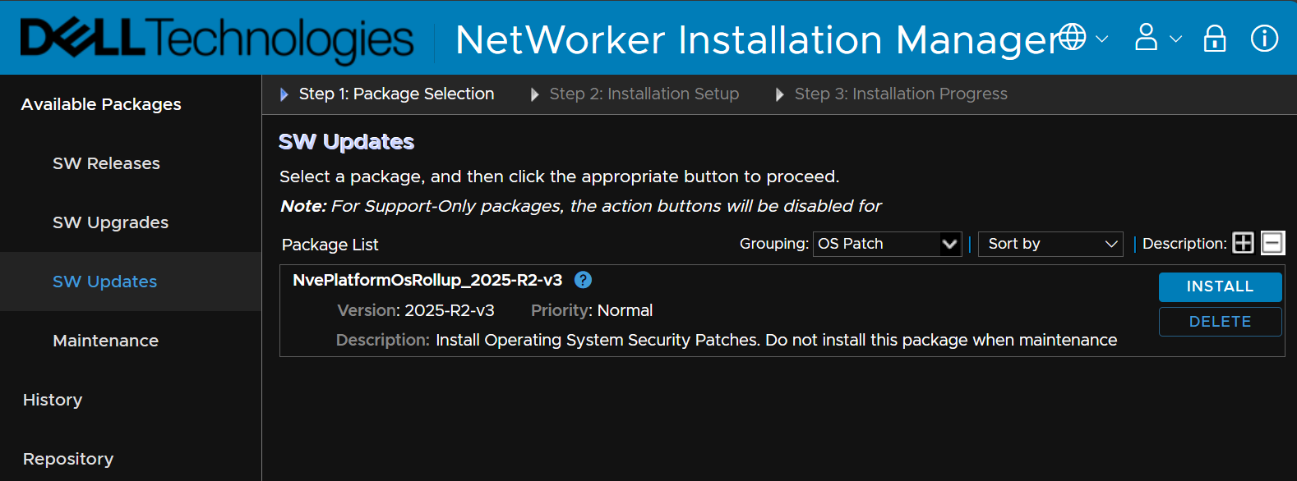Screen dimensions: 1297x481
Task: Go to SW Releases in sidebar
Action: pyautogui.click(x=106, y=163)
